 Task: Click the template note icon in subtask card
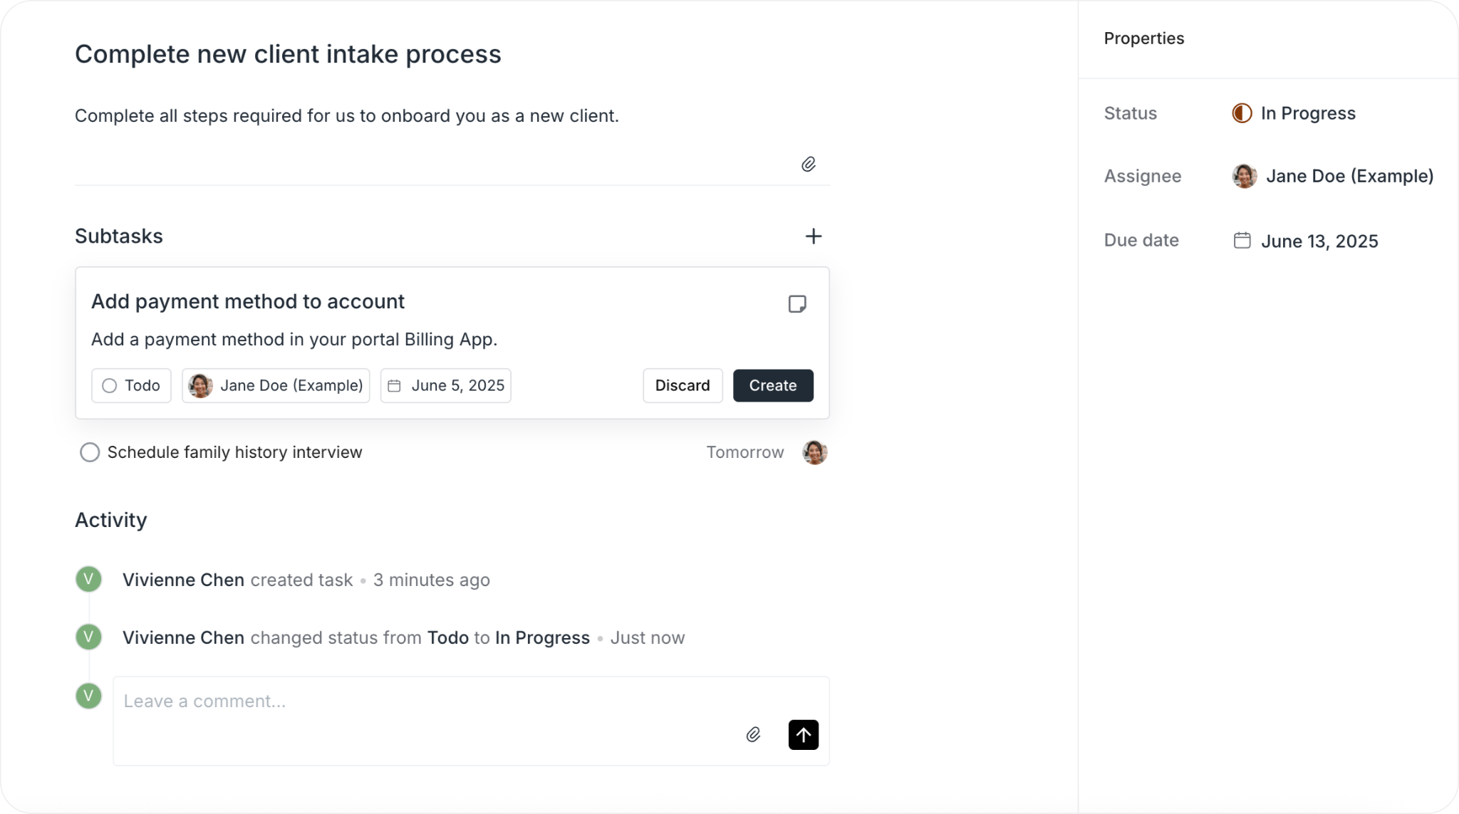click(796, 304)
